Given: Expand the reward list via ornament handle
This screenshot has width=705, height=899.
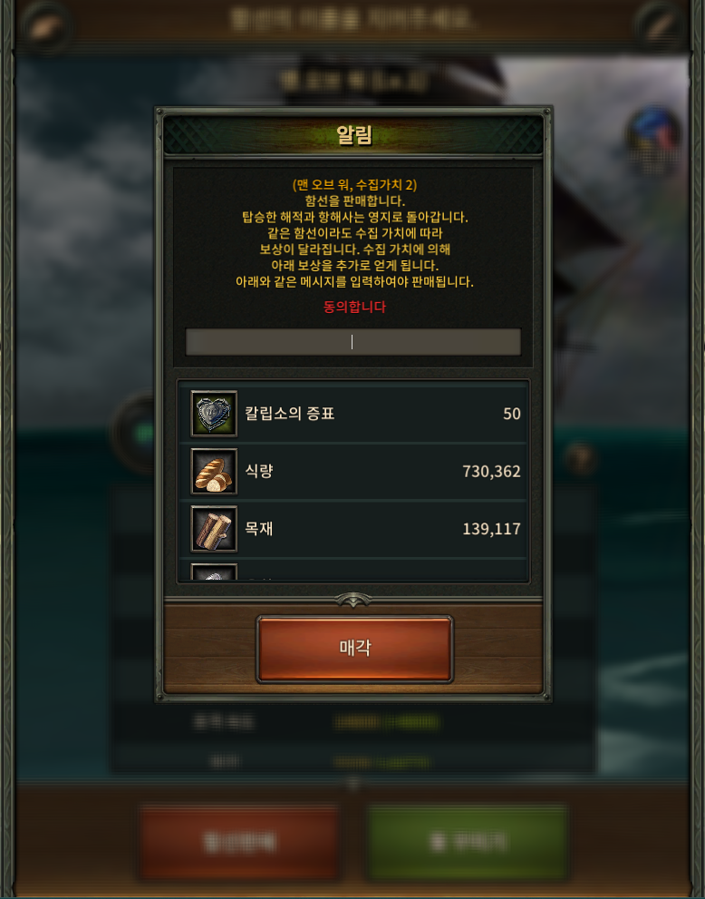Looking at the screenshot, I should 353,600.
